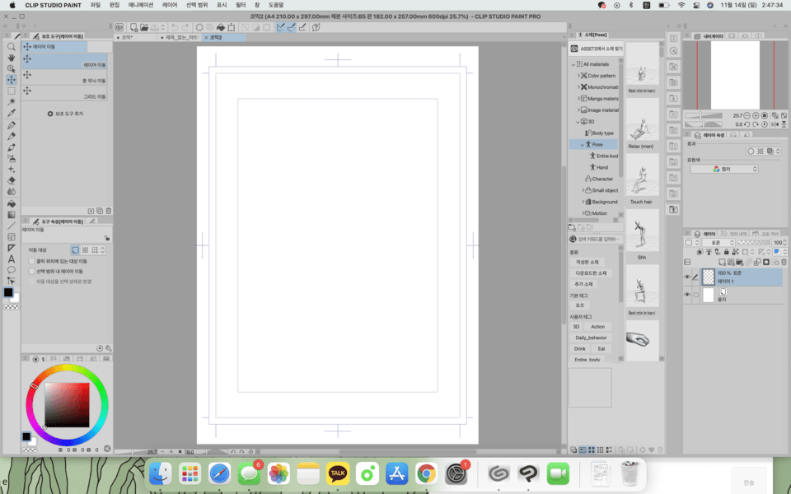This screenshot has width=791, height=494.
Task: Hide the 용지 paper layer
Action: pyautogui.click(x=686, y=294)
